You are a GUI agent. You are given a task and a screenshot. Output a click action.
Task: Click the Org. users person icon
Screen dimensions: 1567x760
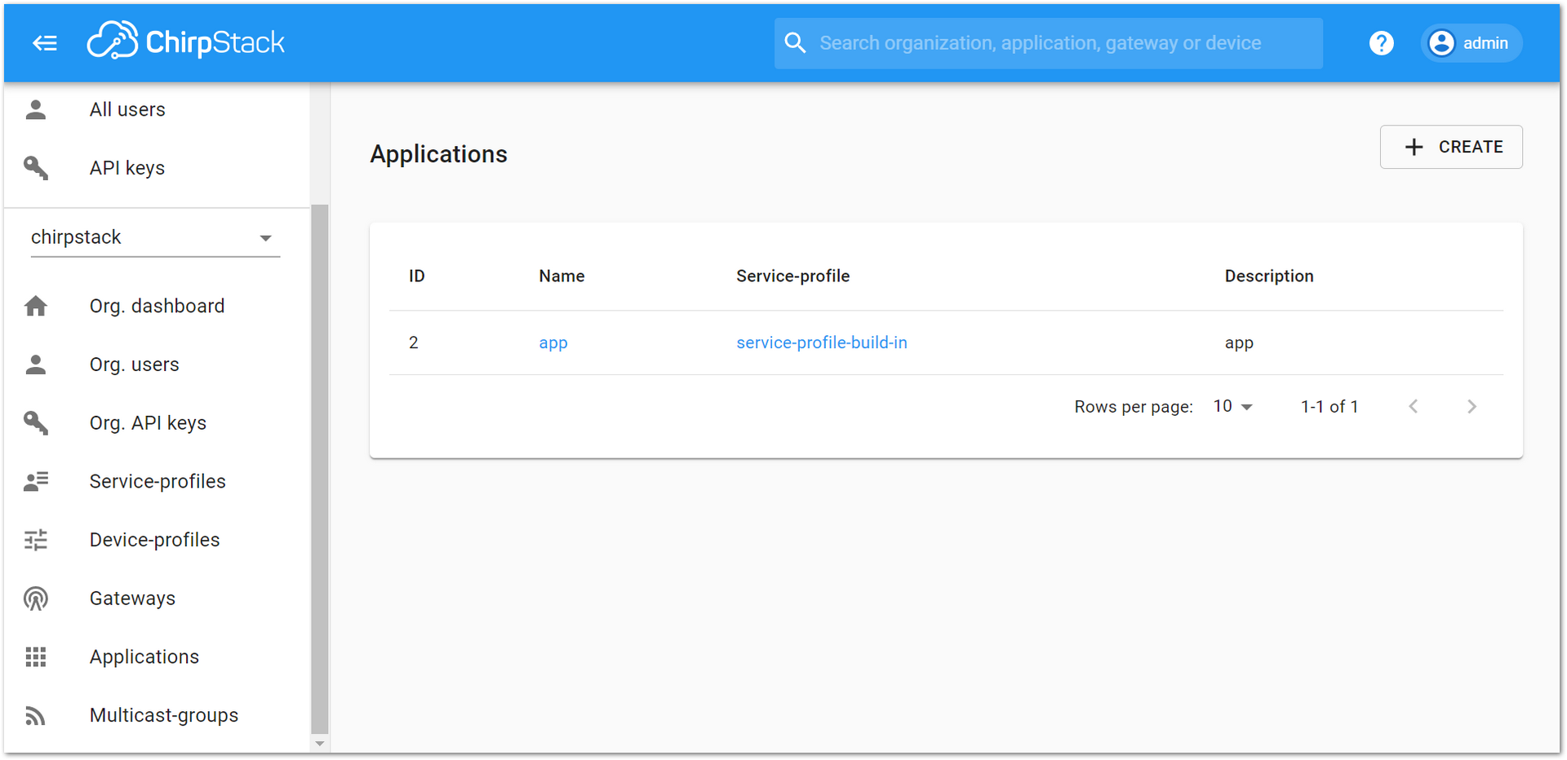pyautogui.click(x=36, y=365)
